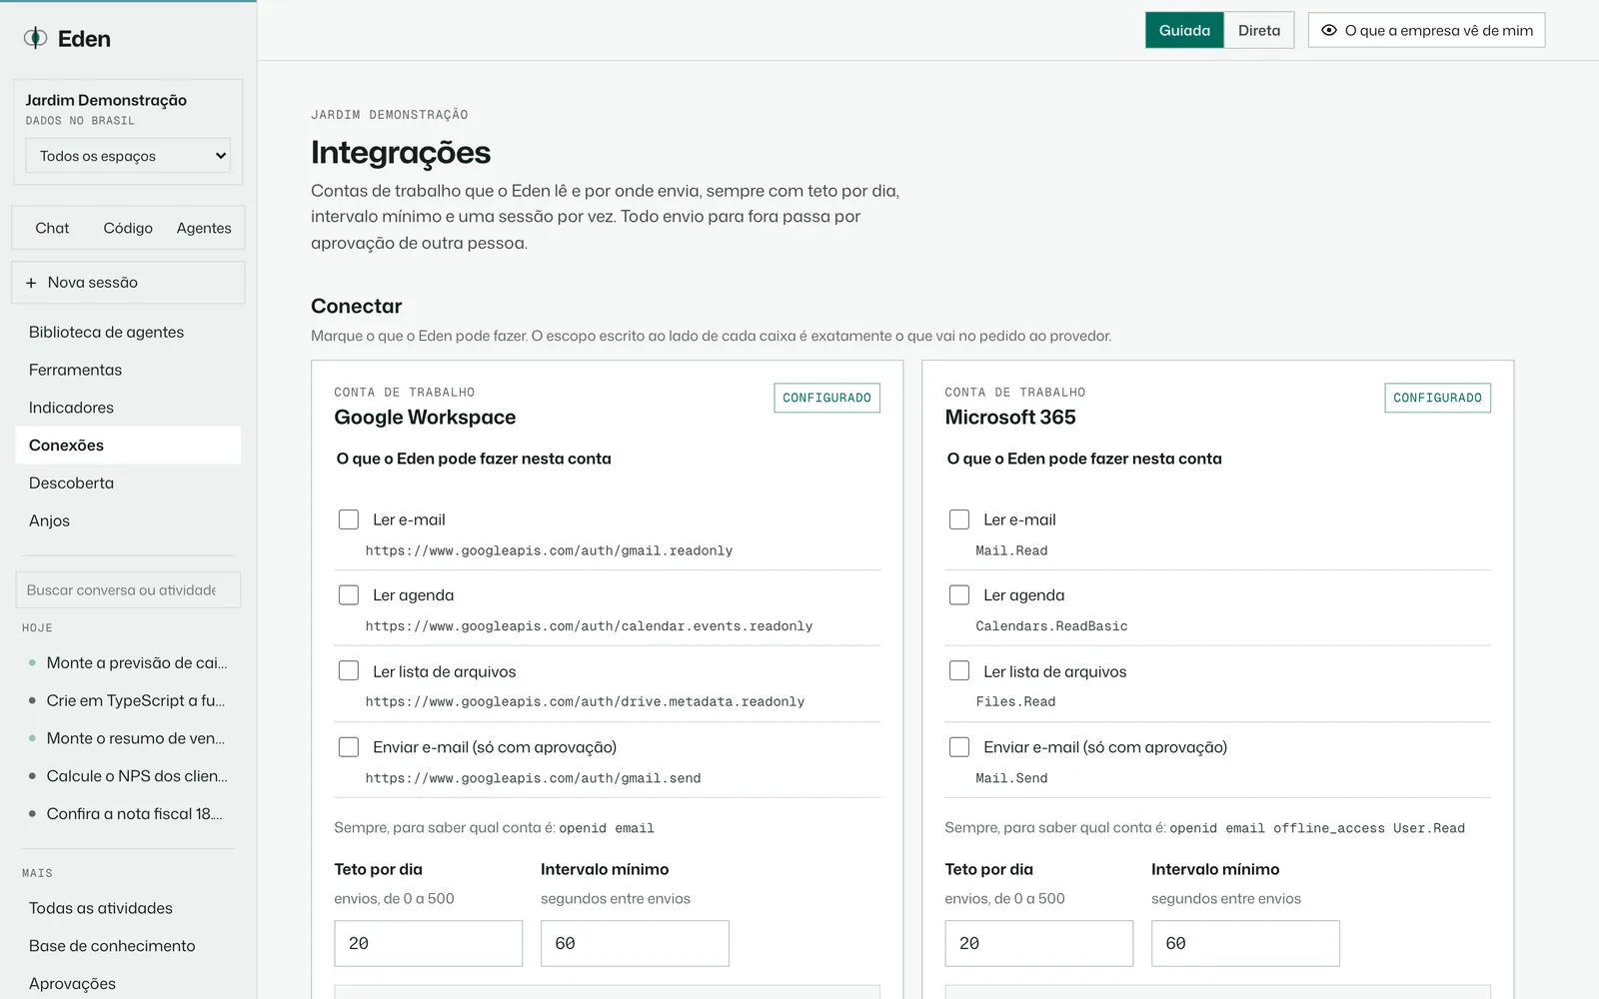The height and width of the screenshot is (999, 1599).
Task: Click the Buscar conversa ou atividade field
Action: coord(128,590)
